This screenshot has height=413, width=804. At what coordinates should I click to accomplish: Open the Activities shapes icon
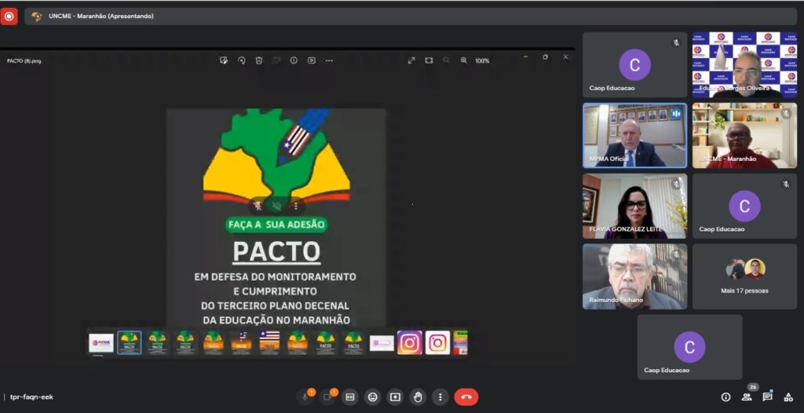point(788,397)
